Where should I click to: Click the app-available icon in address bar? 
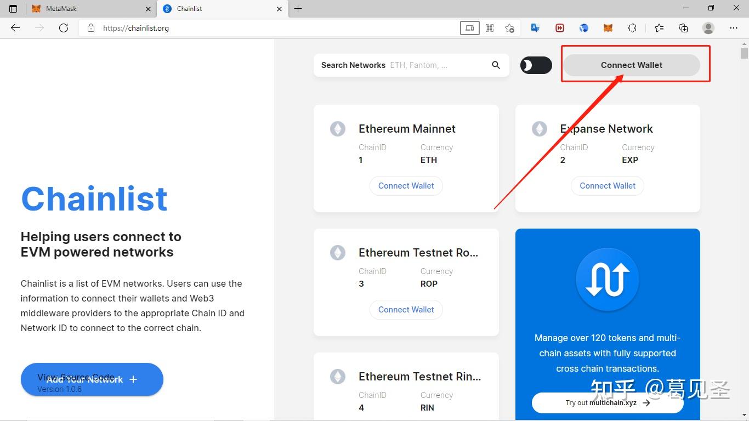point(470,28)
